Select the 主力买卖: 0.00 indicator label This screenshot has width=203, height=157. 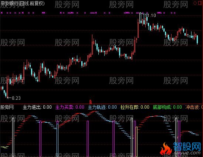click(x=70, y=107)
